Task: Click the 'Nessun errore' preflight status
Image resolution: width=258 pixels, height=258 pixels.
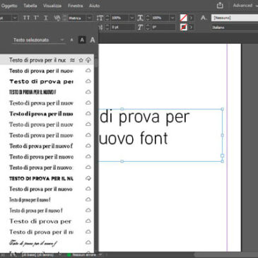Action: coord(84,255)
